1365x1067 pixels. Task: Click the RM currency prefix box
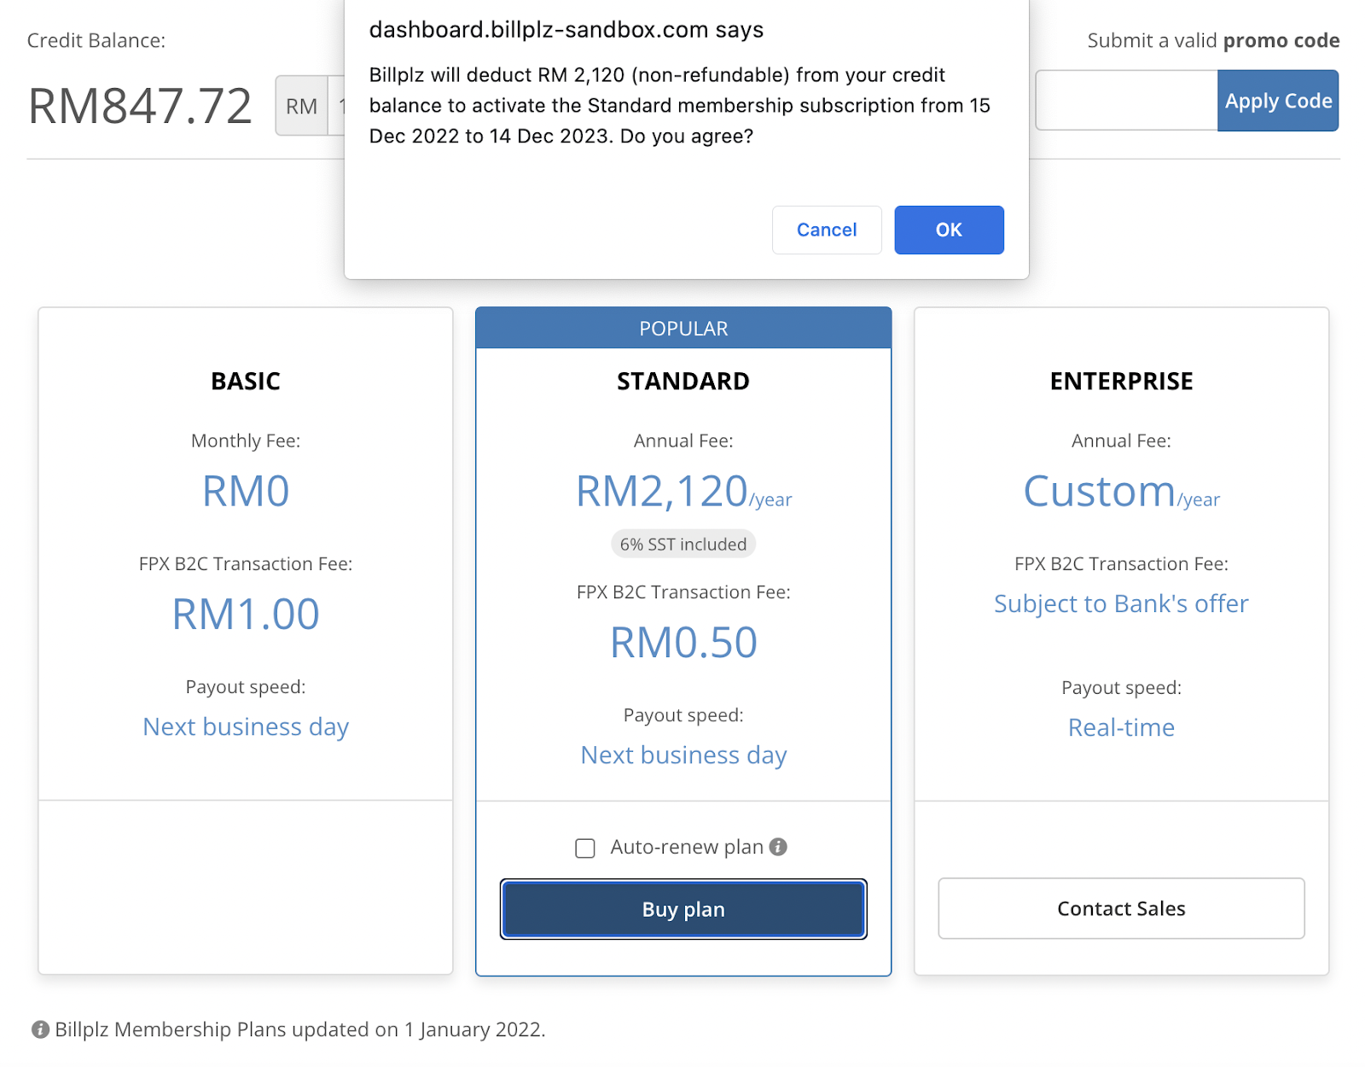(301, 106)
